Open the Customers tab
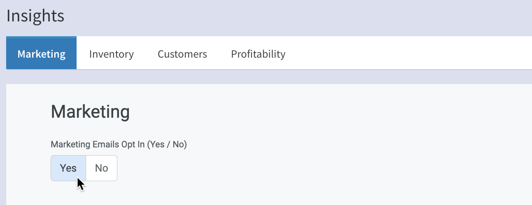Viewport: 532px width, 205px height. 182,54
